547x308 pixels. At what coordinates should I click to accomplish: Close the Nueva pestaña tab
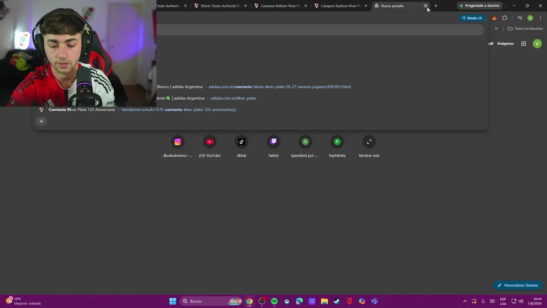(x=426, y=6)
